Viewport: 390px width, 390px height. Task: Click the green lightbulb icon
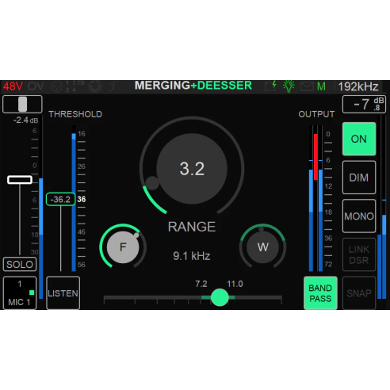(289, 86)
